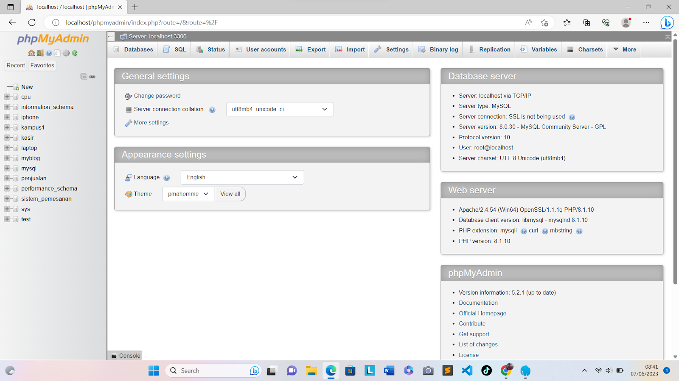Open the List of changes link
The image size is (679, 381).
coord(478,344)
